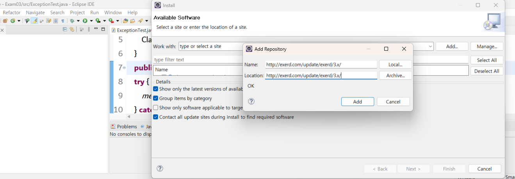Collapse the line 7 fold marker in editor
The height and width of the screenshot is (179, 515).
(124, 67)
